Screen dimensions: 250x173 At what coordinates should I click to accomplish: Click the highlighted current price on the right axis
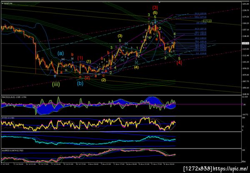click(x=245, y=43)
